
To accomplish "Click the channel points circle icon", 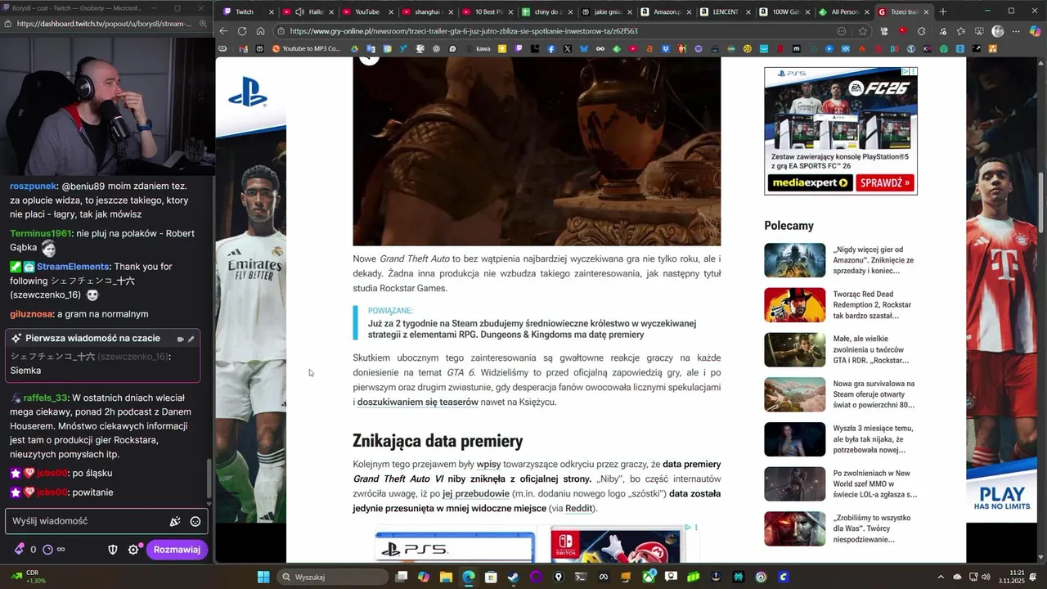I will [x=47, y=550].
